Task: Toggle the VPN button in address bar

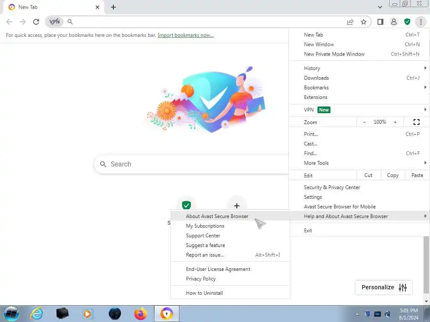Action: tap(55, 22)
